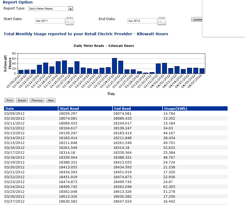Viewport: 245px width, 205px height.
Task: Click Next to view later reads
Action: point(51,100)
